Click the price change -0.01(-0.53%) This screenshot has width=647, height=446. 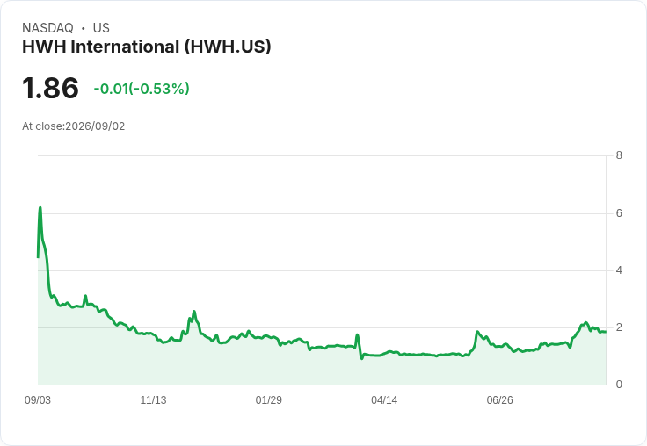pos(142,89)
